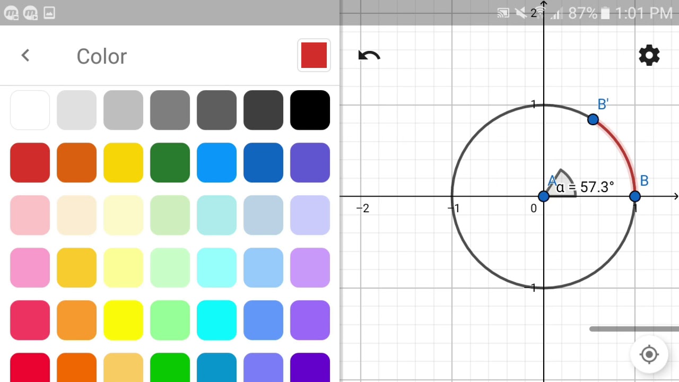The width and height of the screenshot is (679, 382).
Task: Tap the gray handle bar above the target icon
Action: click(634, 329)
